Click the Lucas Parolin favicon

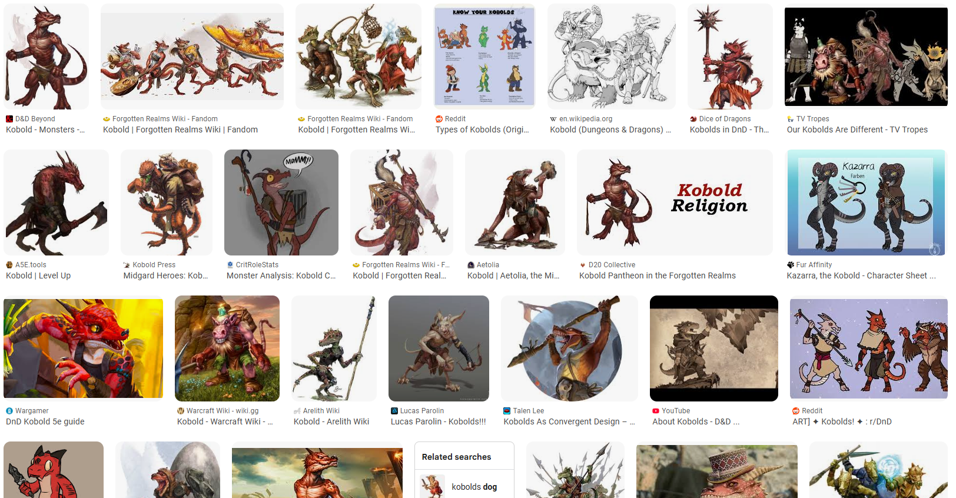394,411
